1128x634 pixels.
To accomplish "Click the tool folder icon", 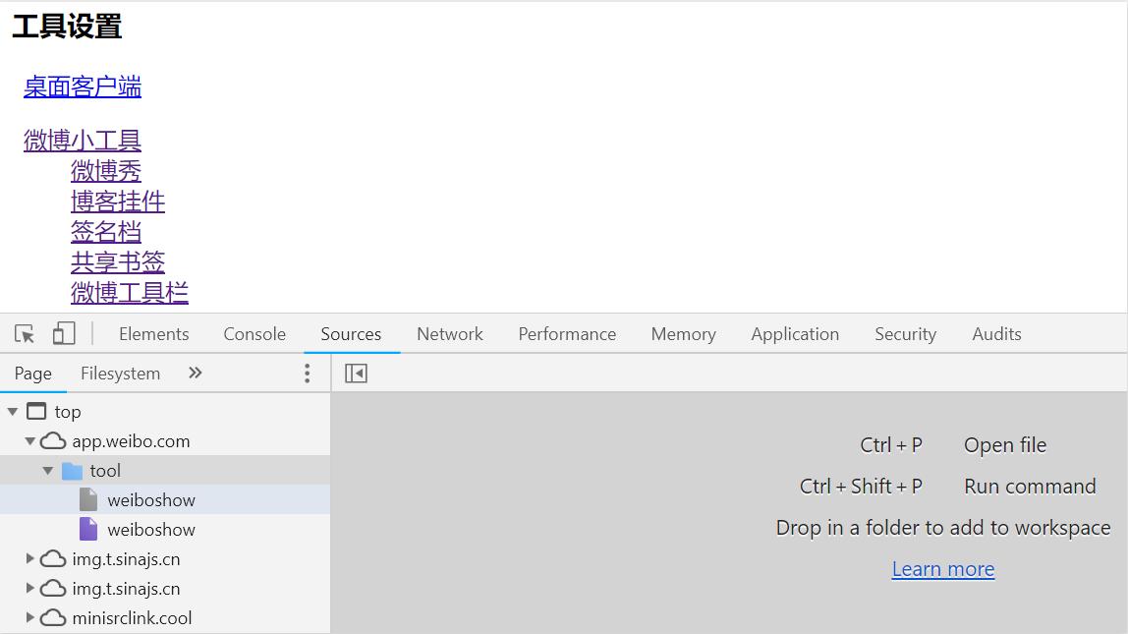I will (72, 471).
